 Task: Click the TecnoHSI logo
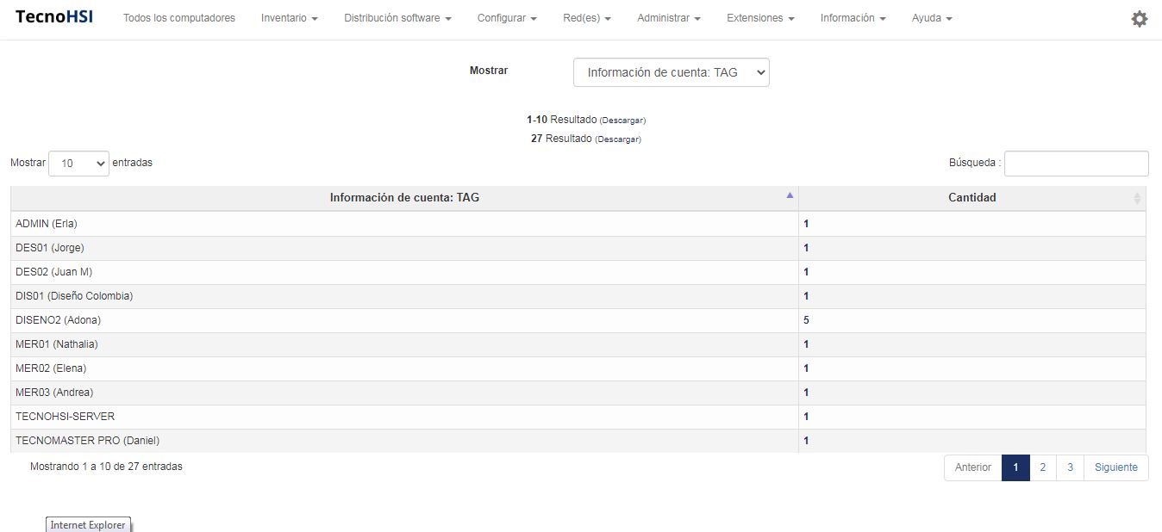[x=54, y=18]
